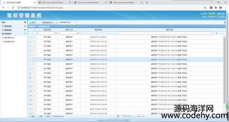The height and width of the screenshot is (122, 229).
Task: Expand the 我的信息 menu section
Action: tap(25, 26)
